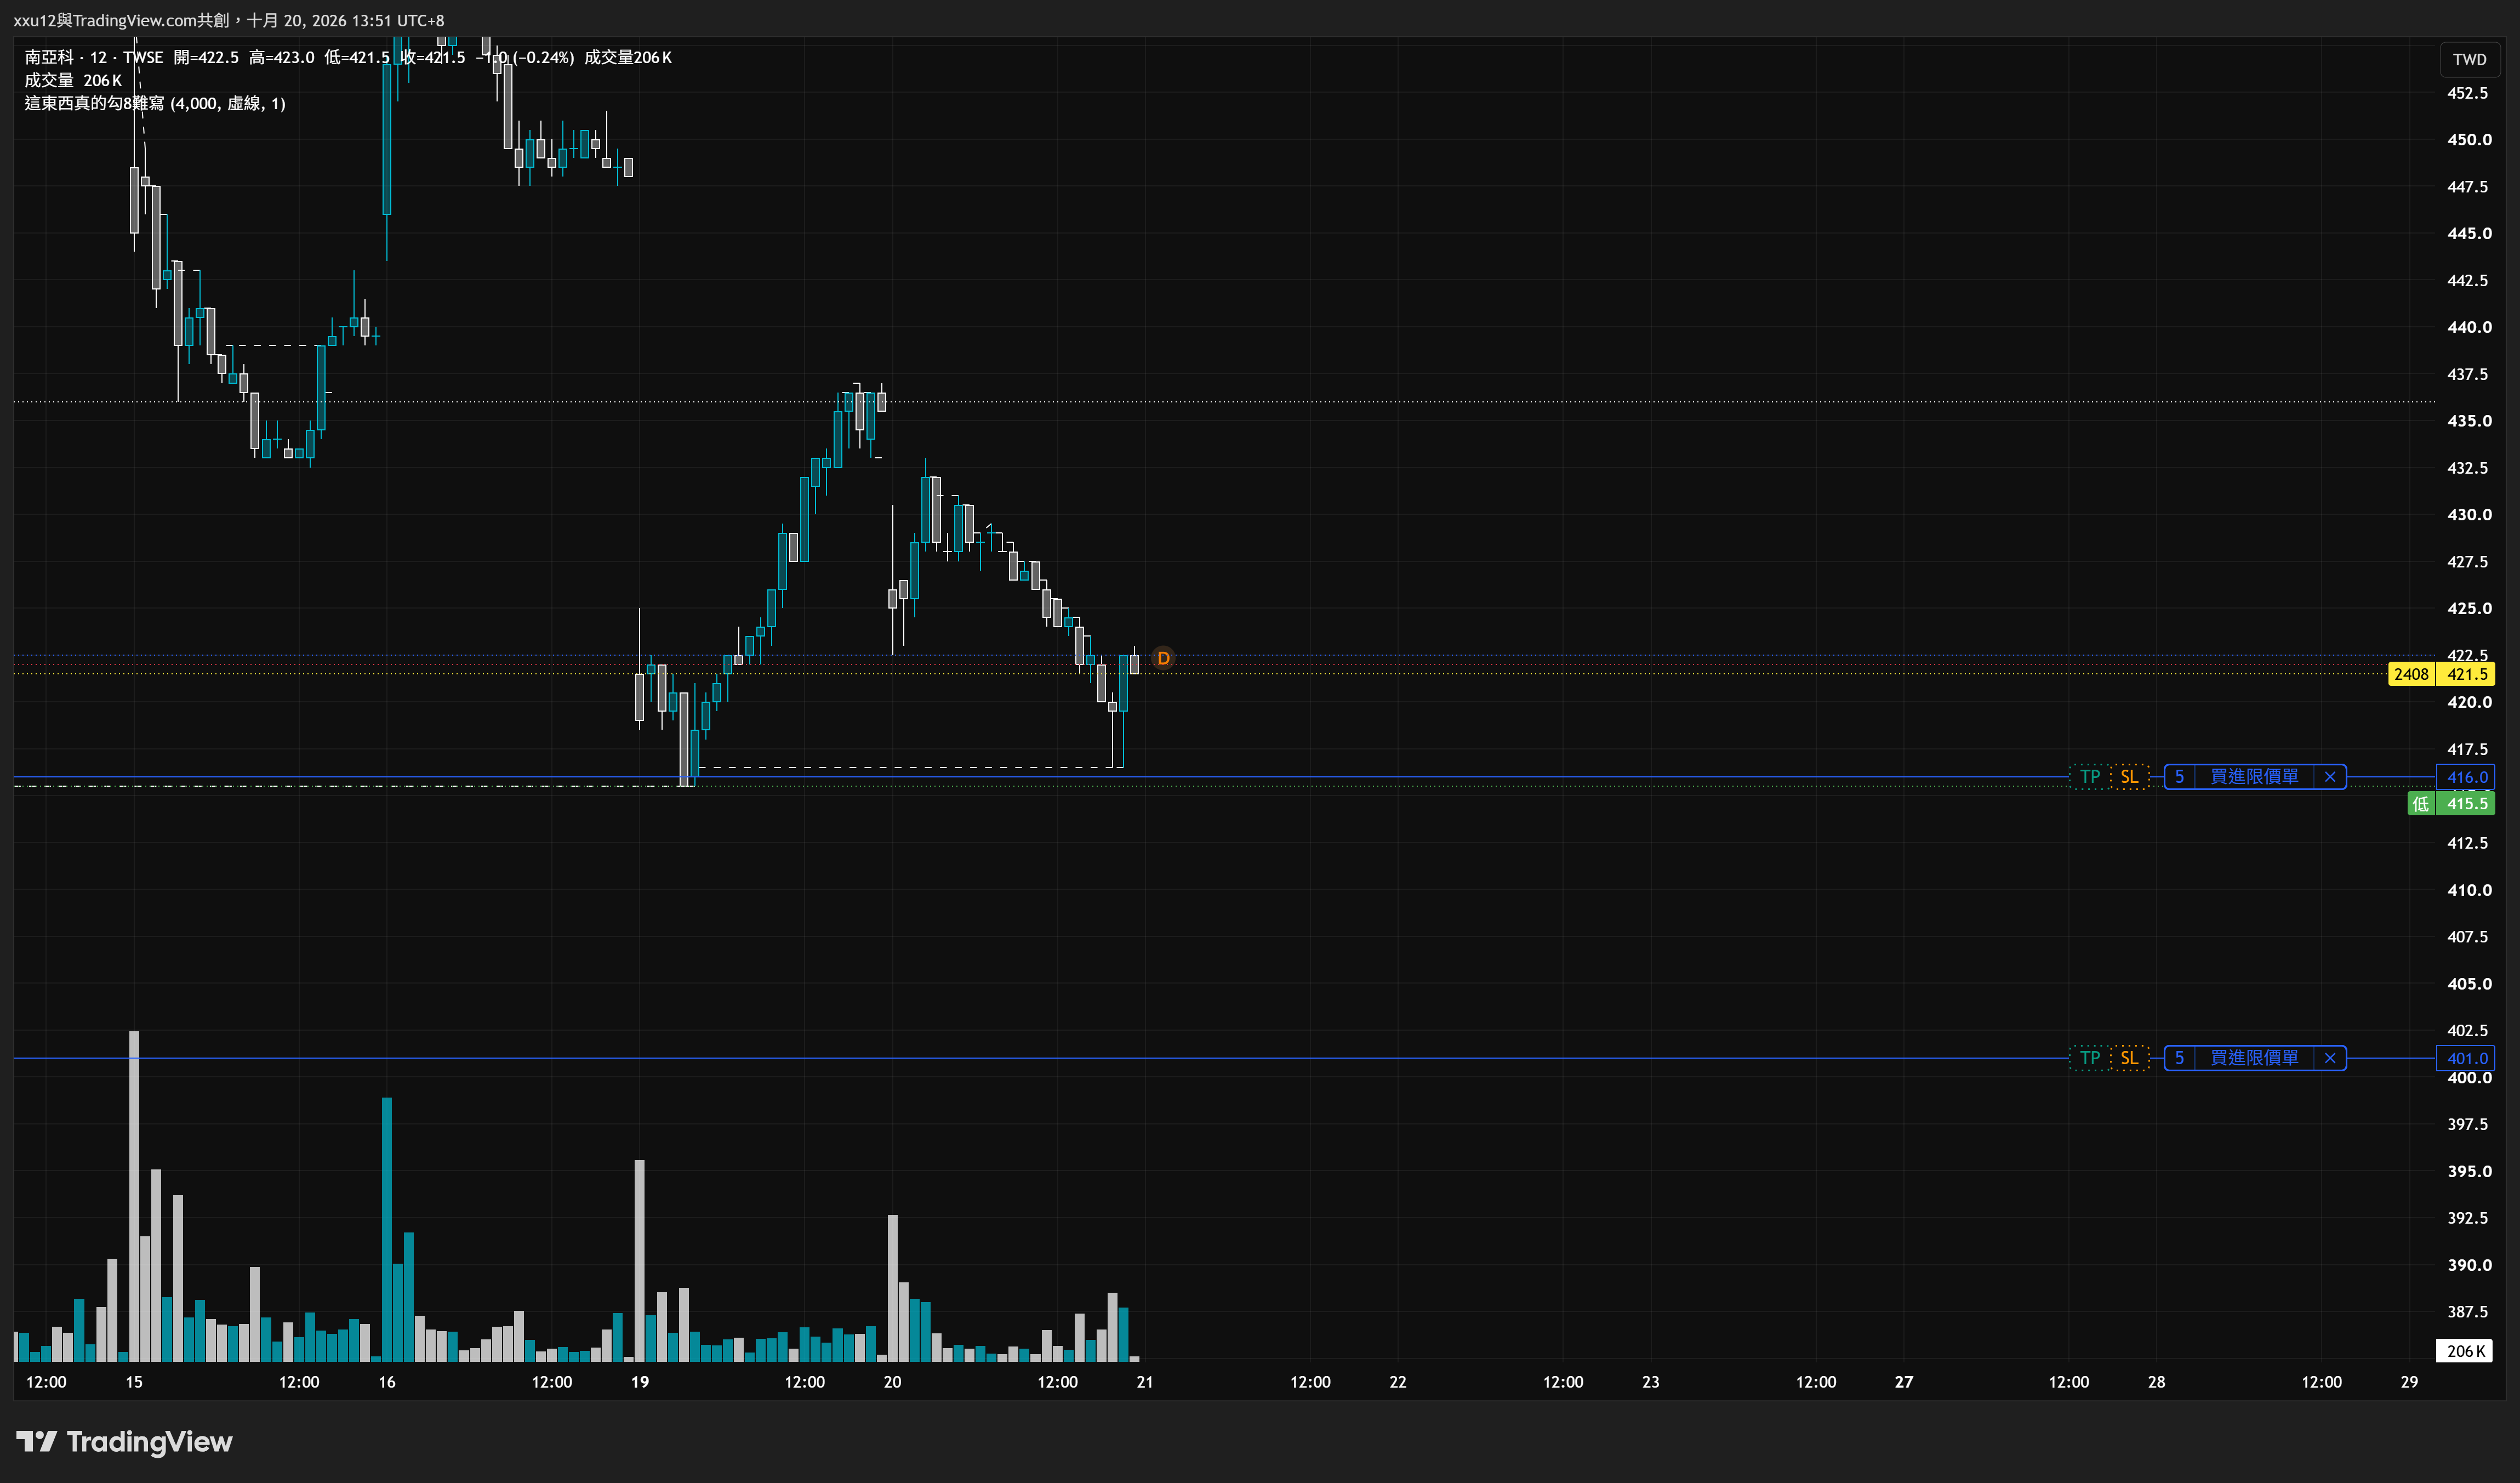Open the TWD currency selector
The width and height of the screenshot is (2520, 1483).
click(x=2469, y=59)
